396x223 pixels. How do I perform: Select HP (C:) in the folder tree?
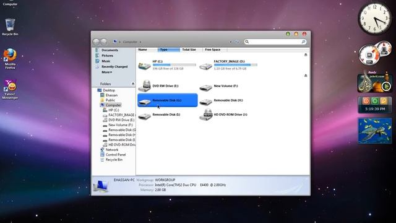(113, 110)
